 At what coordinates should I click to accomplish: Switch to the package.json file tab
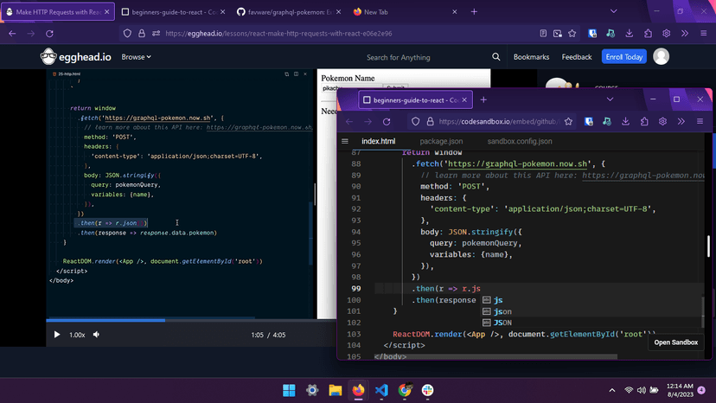coord(441,141)
